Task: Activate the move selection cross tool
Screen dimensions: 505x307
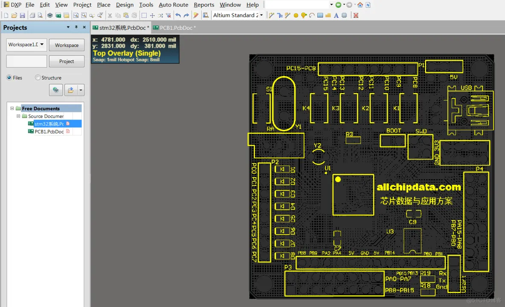Action: coord(152,15)
